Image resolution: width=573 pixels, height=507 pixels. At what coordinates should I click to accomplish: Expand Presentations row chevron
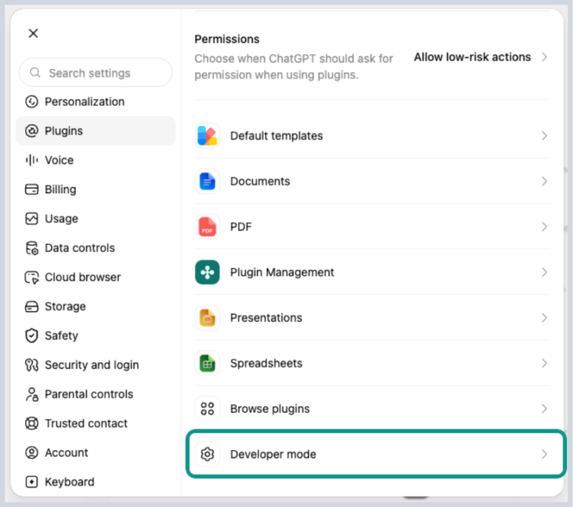[544, 317]
